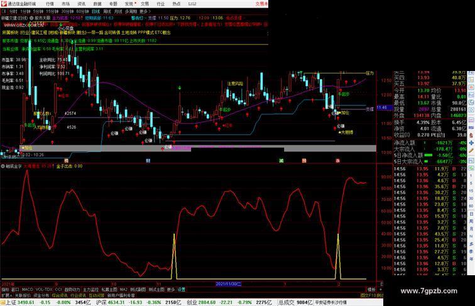The width and height of the screenshot is (475, 306).
Task: Select the 日线 daily chart tab
Action: pyautogui.click(x=96, y=11)
